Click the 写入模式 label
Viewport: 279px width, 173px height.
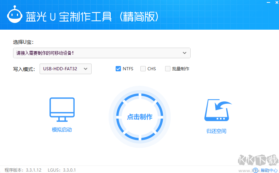tap(24, 69)
